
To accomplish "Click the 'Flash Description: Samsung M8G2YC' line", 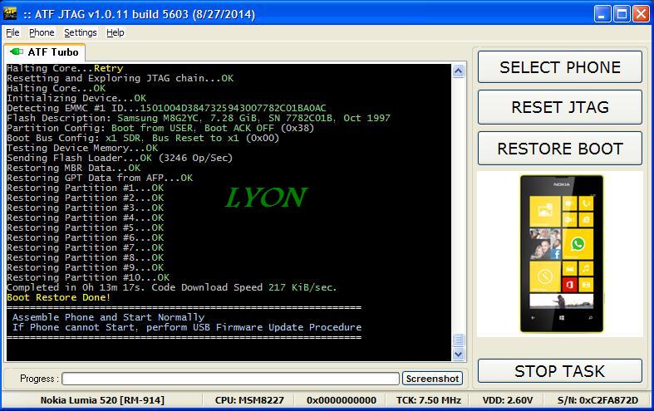I will tap(199, 118).
